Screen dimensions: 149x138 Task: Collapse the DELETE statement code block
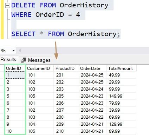point(8,6)
